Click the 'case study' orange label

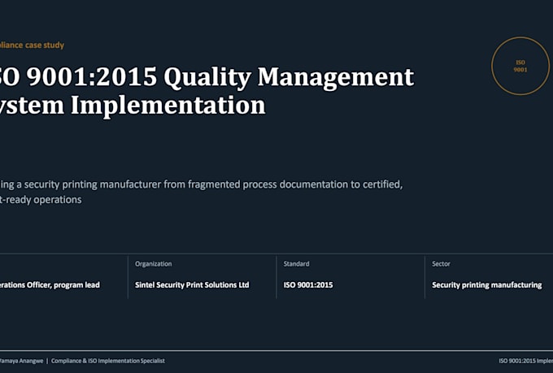tap(45, 46)
